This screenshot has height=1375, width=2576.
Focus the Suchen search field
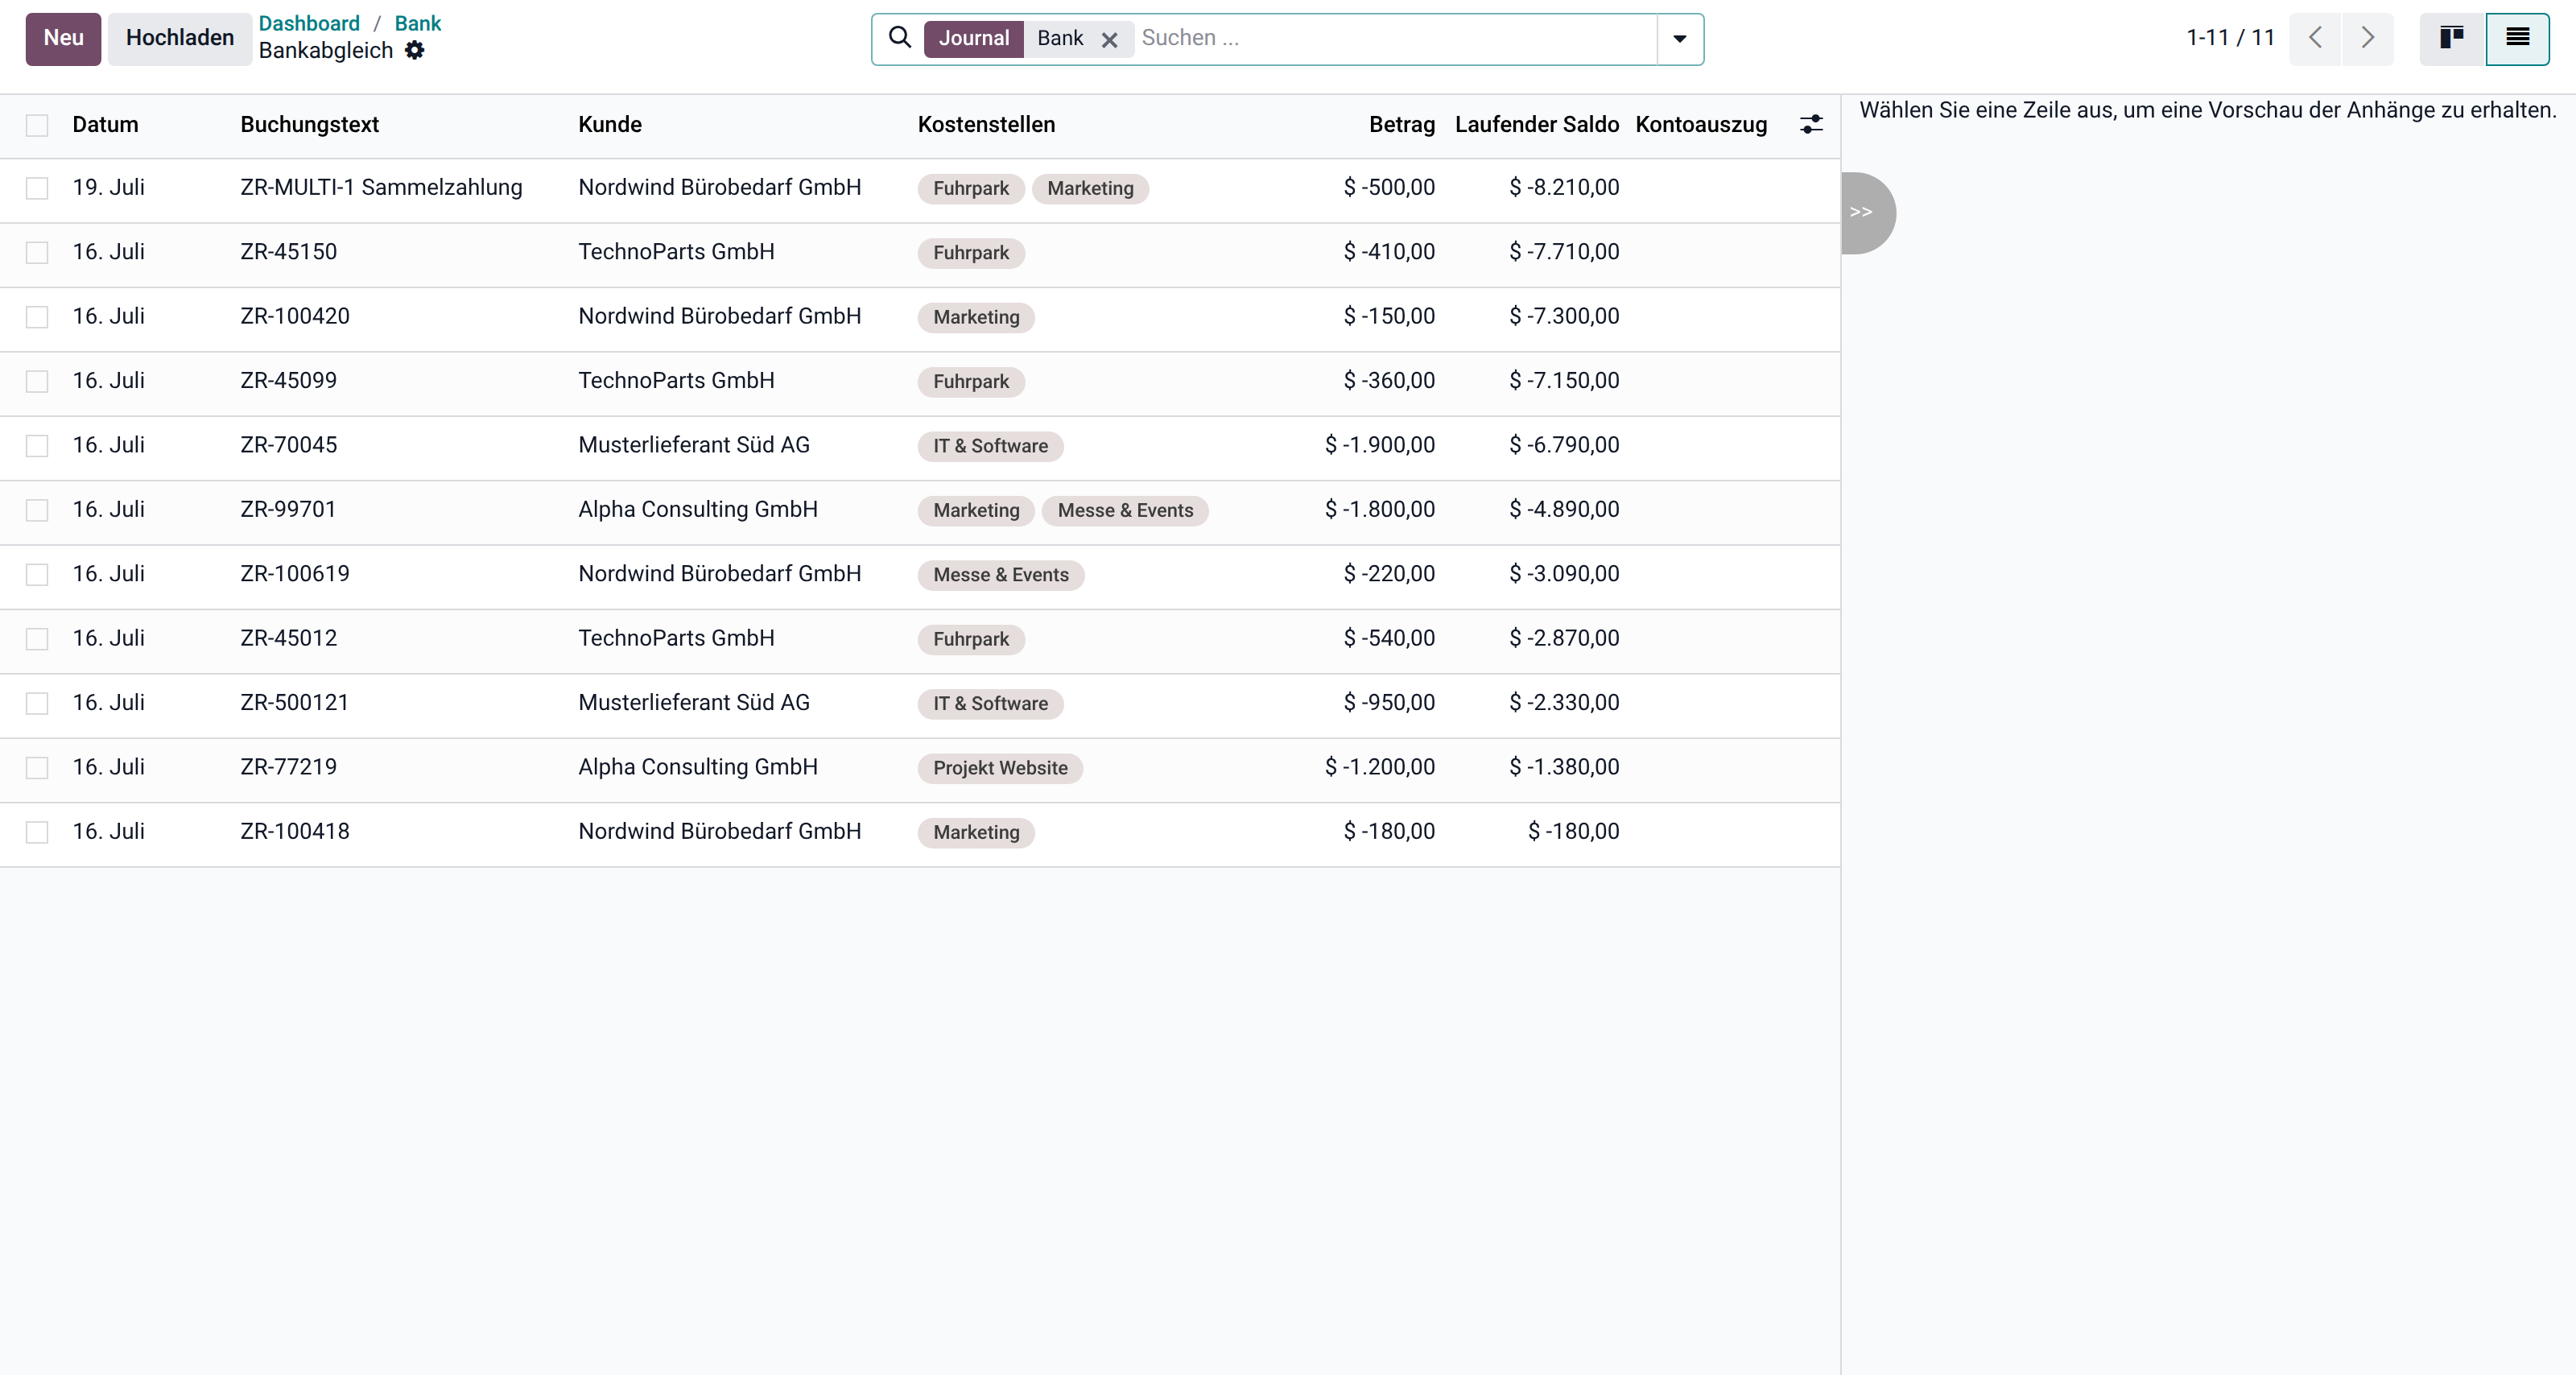[x=1395, y=38]
